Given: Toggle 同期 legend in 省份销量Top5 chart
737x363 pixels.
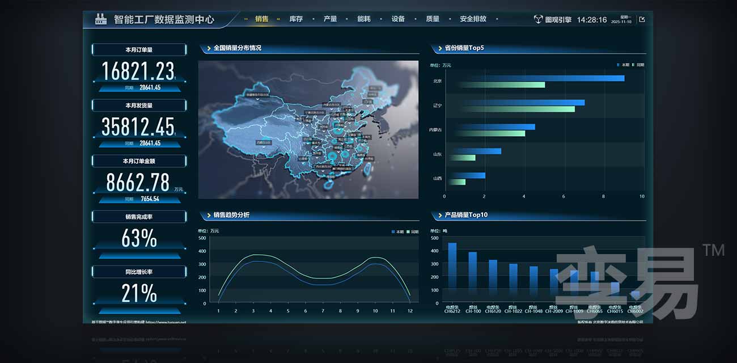Looking at the screenshot, I should click(638, 65).
